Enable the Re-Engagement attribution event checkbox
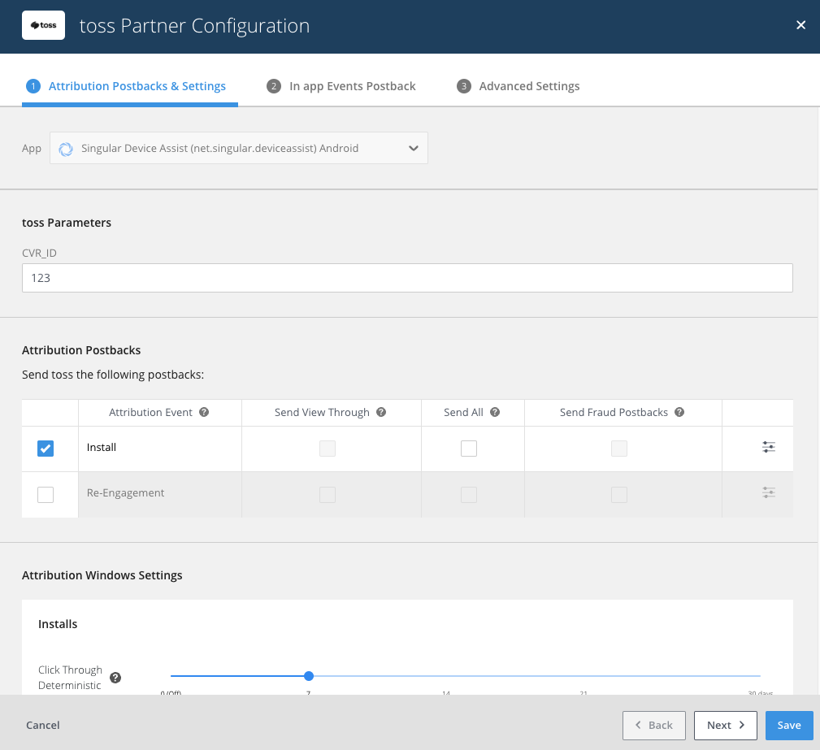The image size is (820, 750). 46,494
